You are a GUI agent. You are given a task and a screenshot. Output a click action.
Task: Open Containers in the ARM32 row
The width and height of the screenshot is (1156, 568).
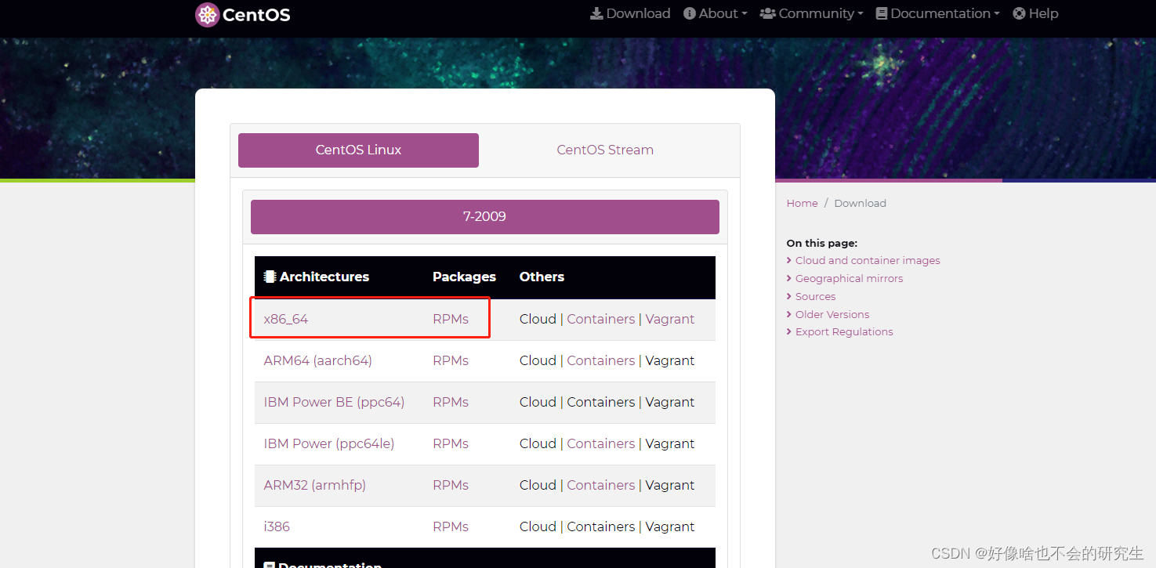601,485
